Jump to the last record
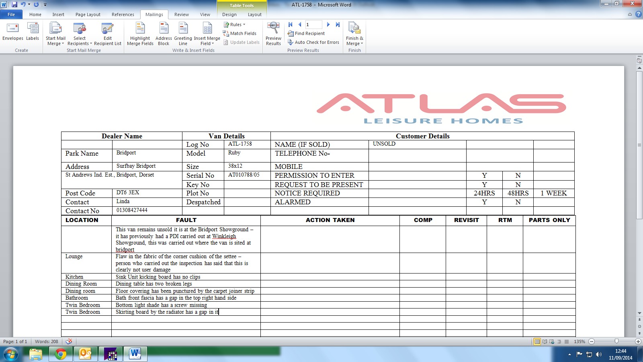Viewport: 643px width, 362px height. point(338,25)
